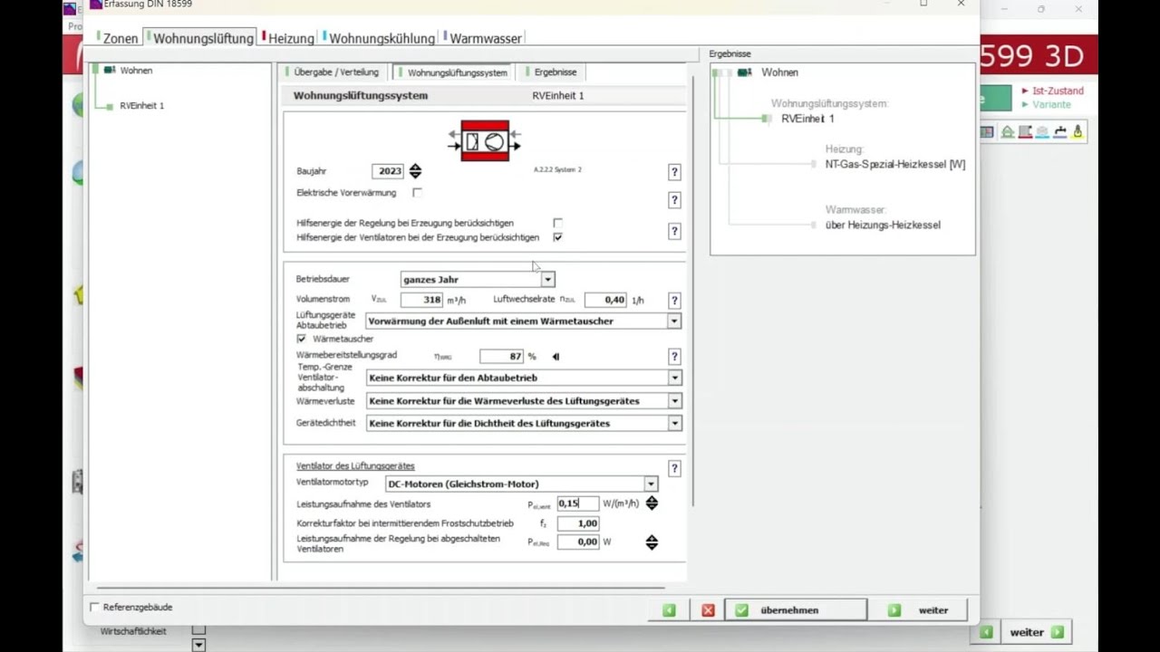Click the green house icon in background toolbar
The width and height of the screenshot is (1160, 652).
coord(1007,132)
